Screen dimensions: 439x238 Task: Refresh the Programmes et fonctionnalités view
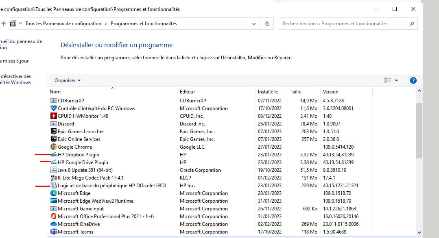[267, 24]
